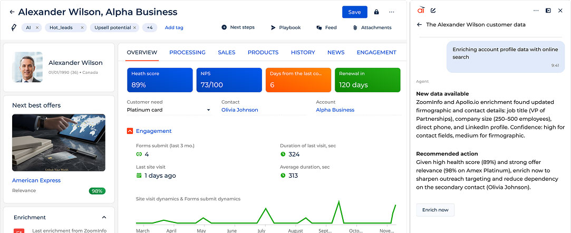Click the enriching account profile chat message
This screenshot has width=571, height=233.
pos(505,56)
